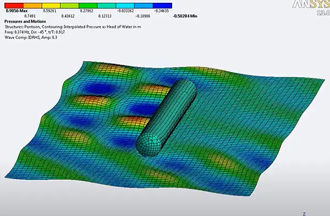Select the 0.43612 legend value
The width and height of the screenshot is (330, 216).
point(68,16)
